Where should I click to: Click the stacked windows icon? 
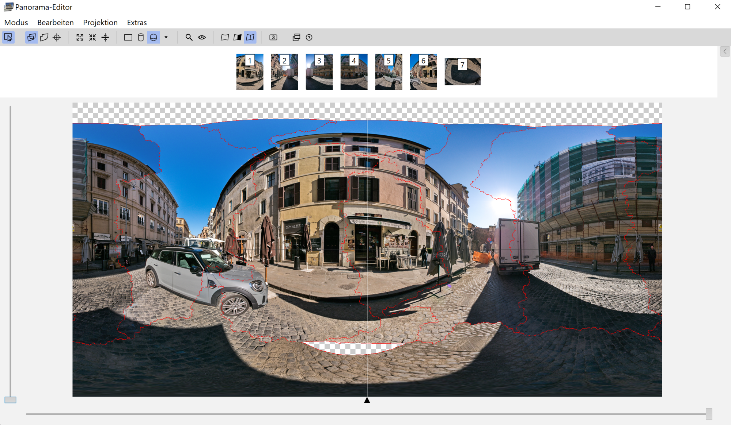coord(296,37)
